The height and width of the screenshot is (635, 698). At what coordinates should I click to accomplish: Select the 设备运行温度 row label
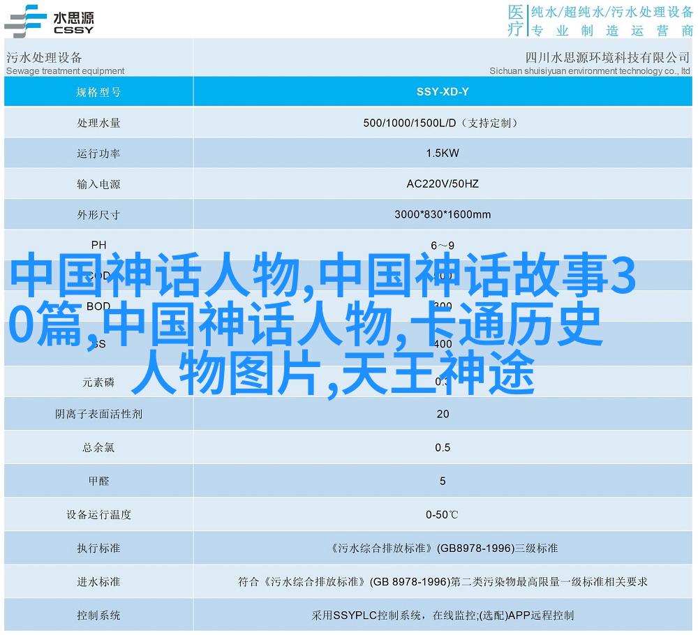98,515
